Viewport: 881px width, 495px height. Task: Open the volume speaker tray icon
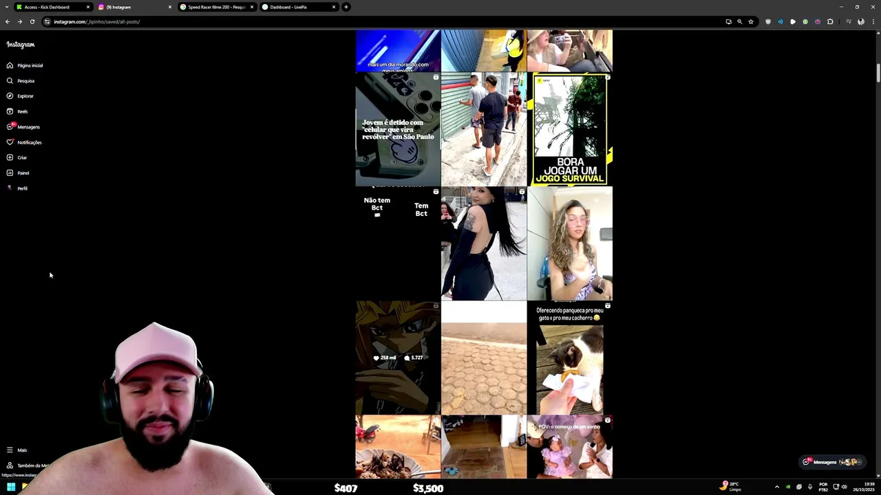(844, 487)
